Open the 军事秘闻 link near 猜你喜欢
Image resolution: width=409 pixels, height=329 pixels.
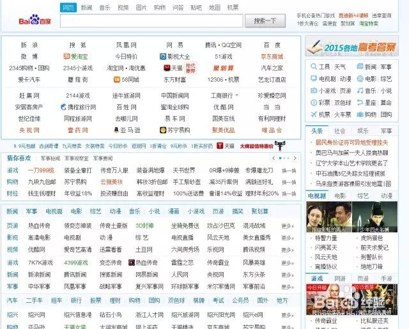coord(50,158)
